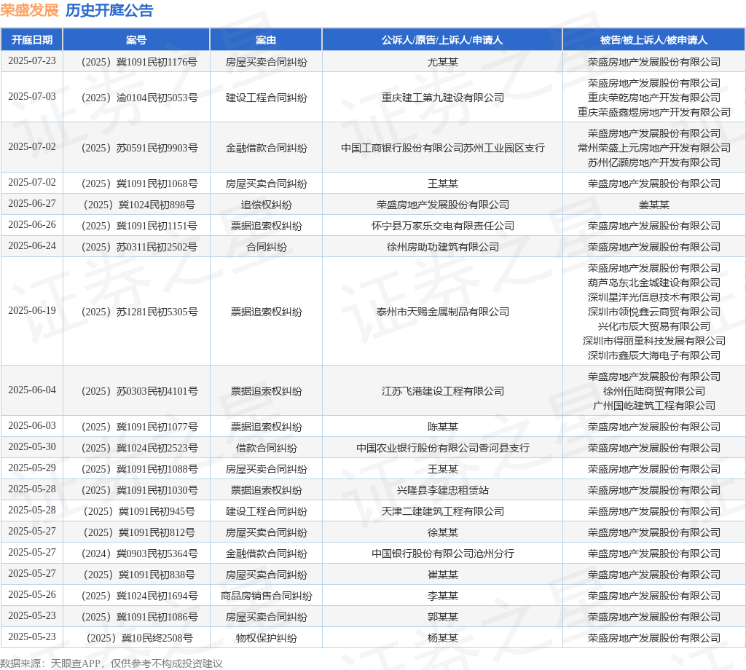
Task: Click cause cell 合同纠纷
Action: tap(266, 248)
